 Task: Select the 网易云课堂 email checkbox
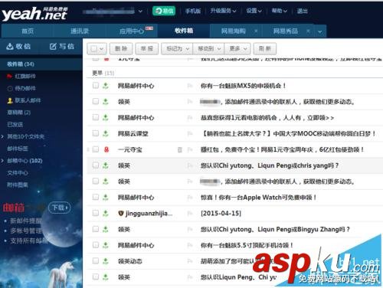[x=96, y=133]
